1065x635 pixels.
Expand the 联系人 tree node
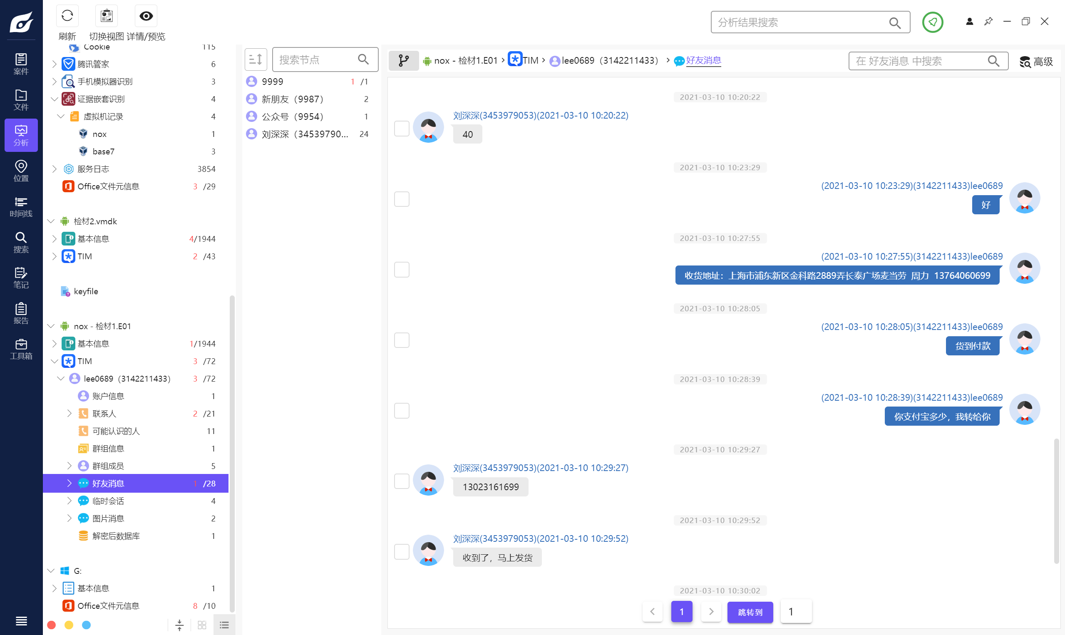(x=70, y=413)
